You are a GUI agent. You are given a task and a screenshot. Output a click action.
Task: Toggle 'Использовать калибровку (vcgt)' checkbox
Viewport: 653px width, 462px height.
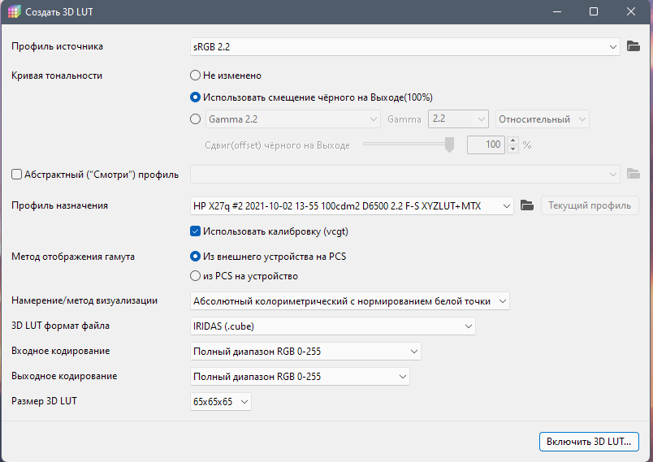pyautogui.click(x=195, y=231)
